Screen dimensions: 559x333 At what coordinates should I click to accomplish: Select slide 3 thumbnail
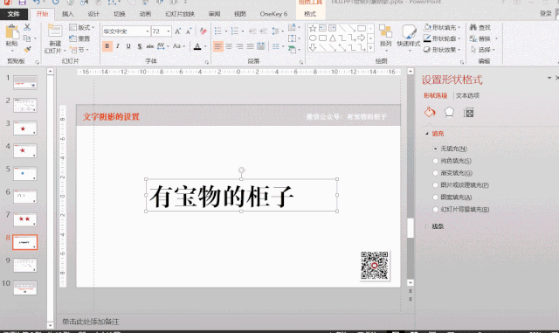25,128
